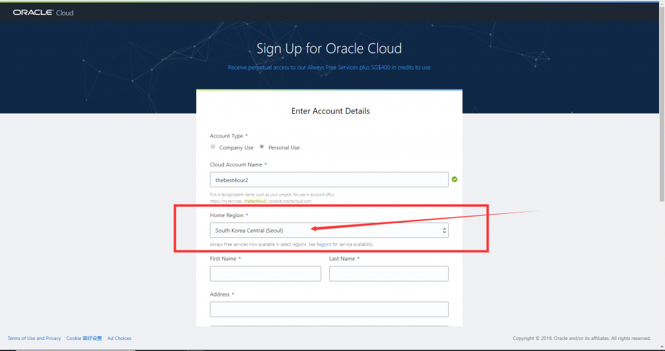Open the Ad Choices footer link
665x351 pixels.
(119, 338)
